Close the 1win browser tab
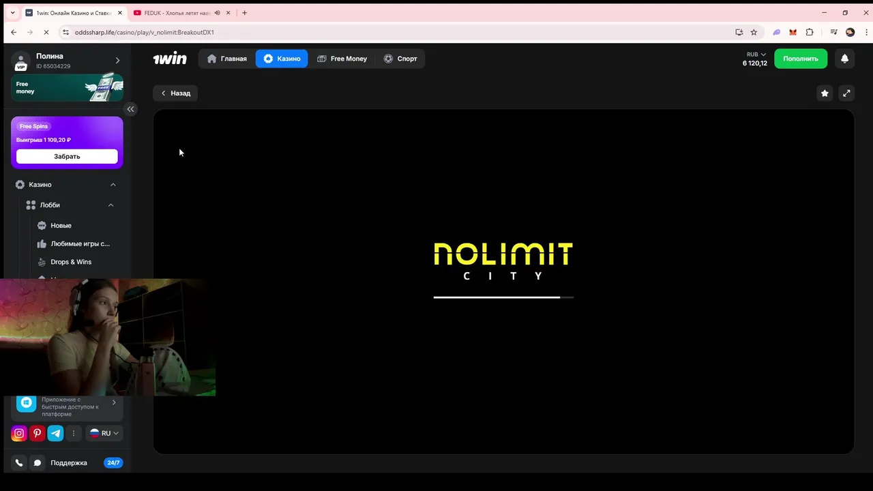 click(119, 13)
